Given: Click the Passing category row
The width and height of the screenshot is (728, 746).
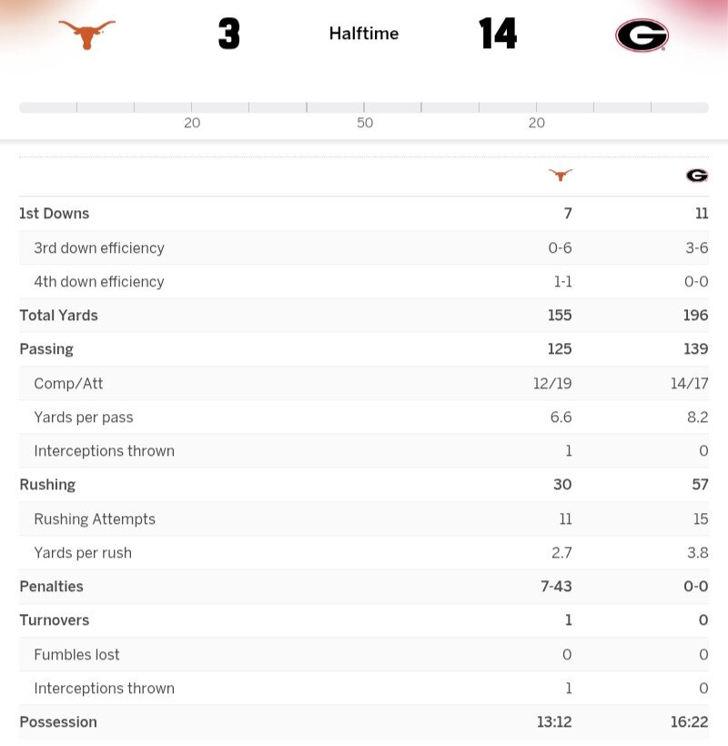Looking at the screenshot, I should pyautogui.click(x=46, y=349).
